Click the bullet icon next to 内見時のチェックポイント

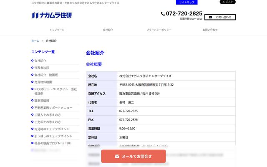tap(33, 129)
